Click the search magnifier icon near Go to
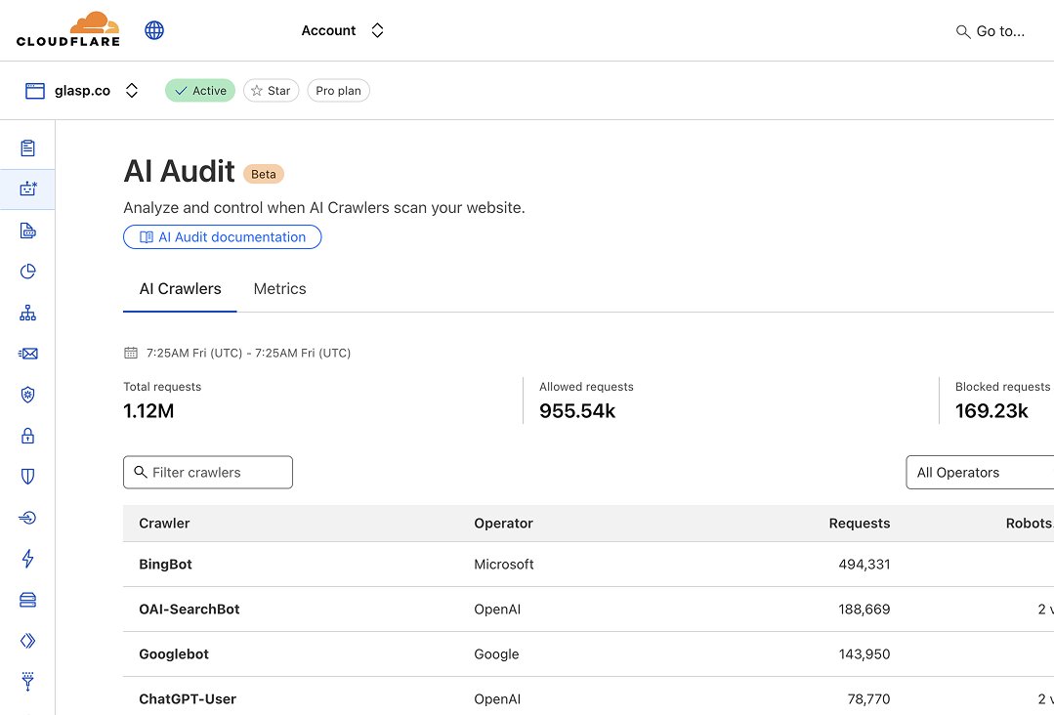The image size is (1054, 715). pyautogui.click(x=962, y=31)
